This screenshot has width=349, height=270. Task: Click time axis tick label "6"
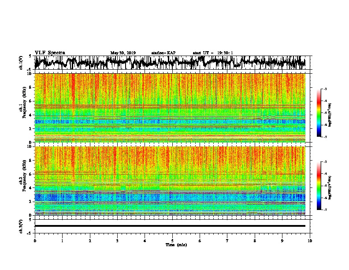click(x=200, y=241)
